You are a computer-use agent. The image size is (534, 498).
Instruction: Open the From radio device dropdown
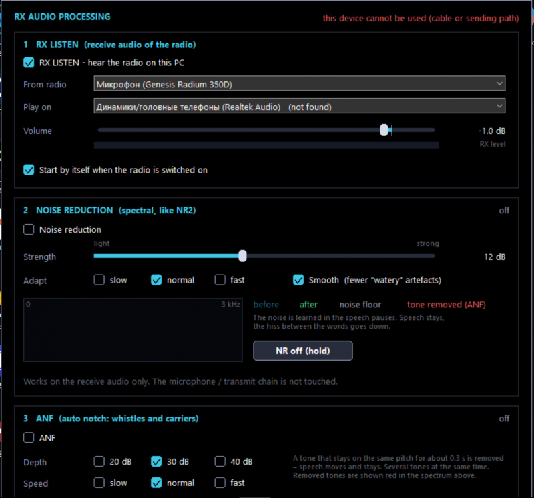(300, 84)
